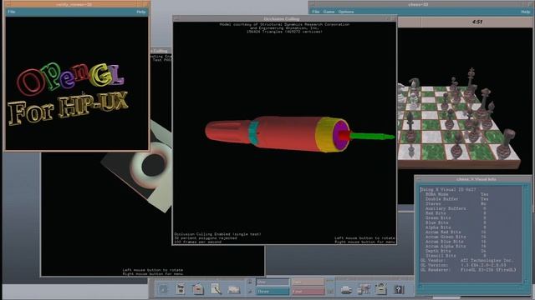Click 'Occlusion Culling Enabled' status text
Viewport: 535px width, 300px height.
pyautogui.click(x=217, y=234)
